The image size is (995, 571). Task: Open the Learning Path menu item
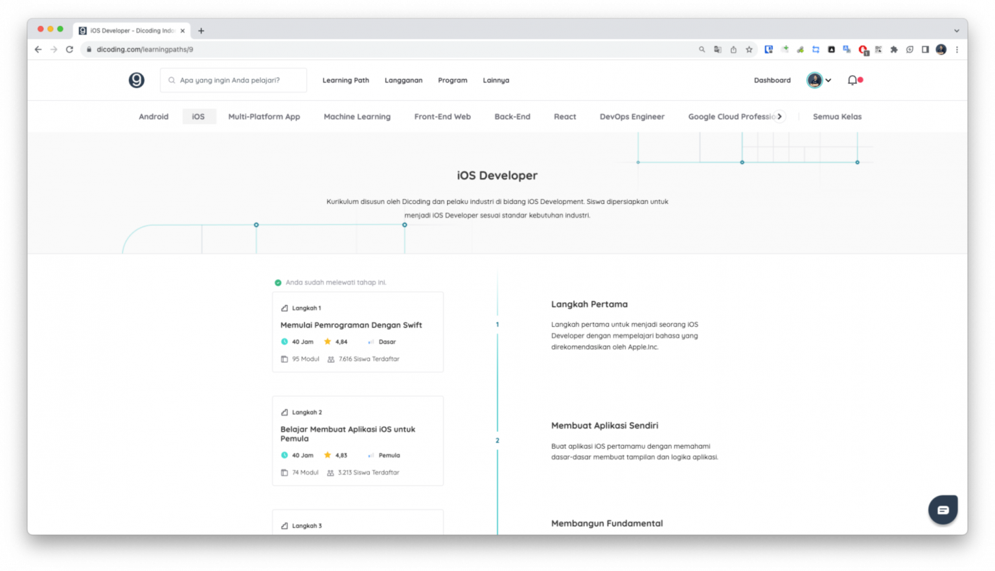click(345, 80)
